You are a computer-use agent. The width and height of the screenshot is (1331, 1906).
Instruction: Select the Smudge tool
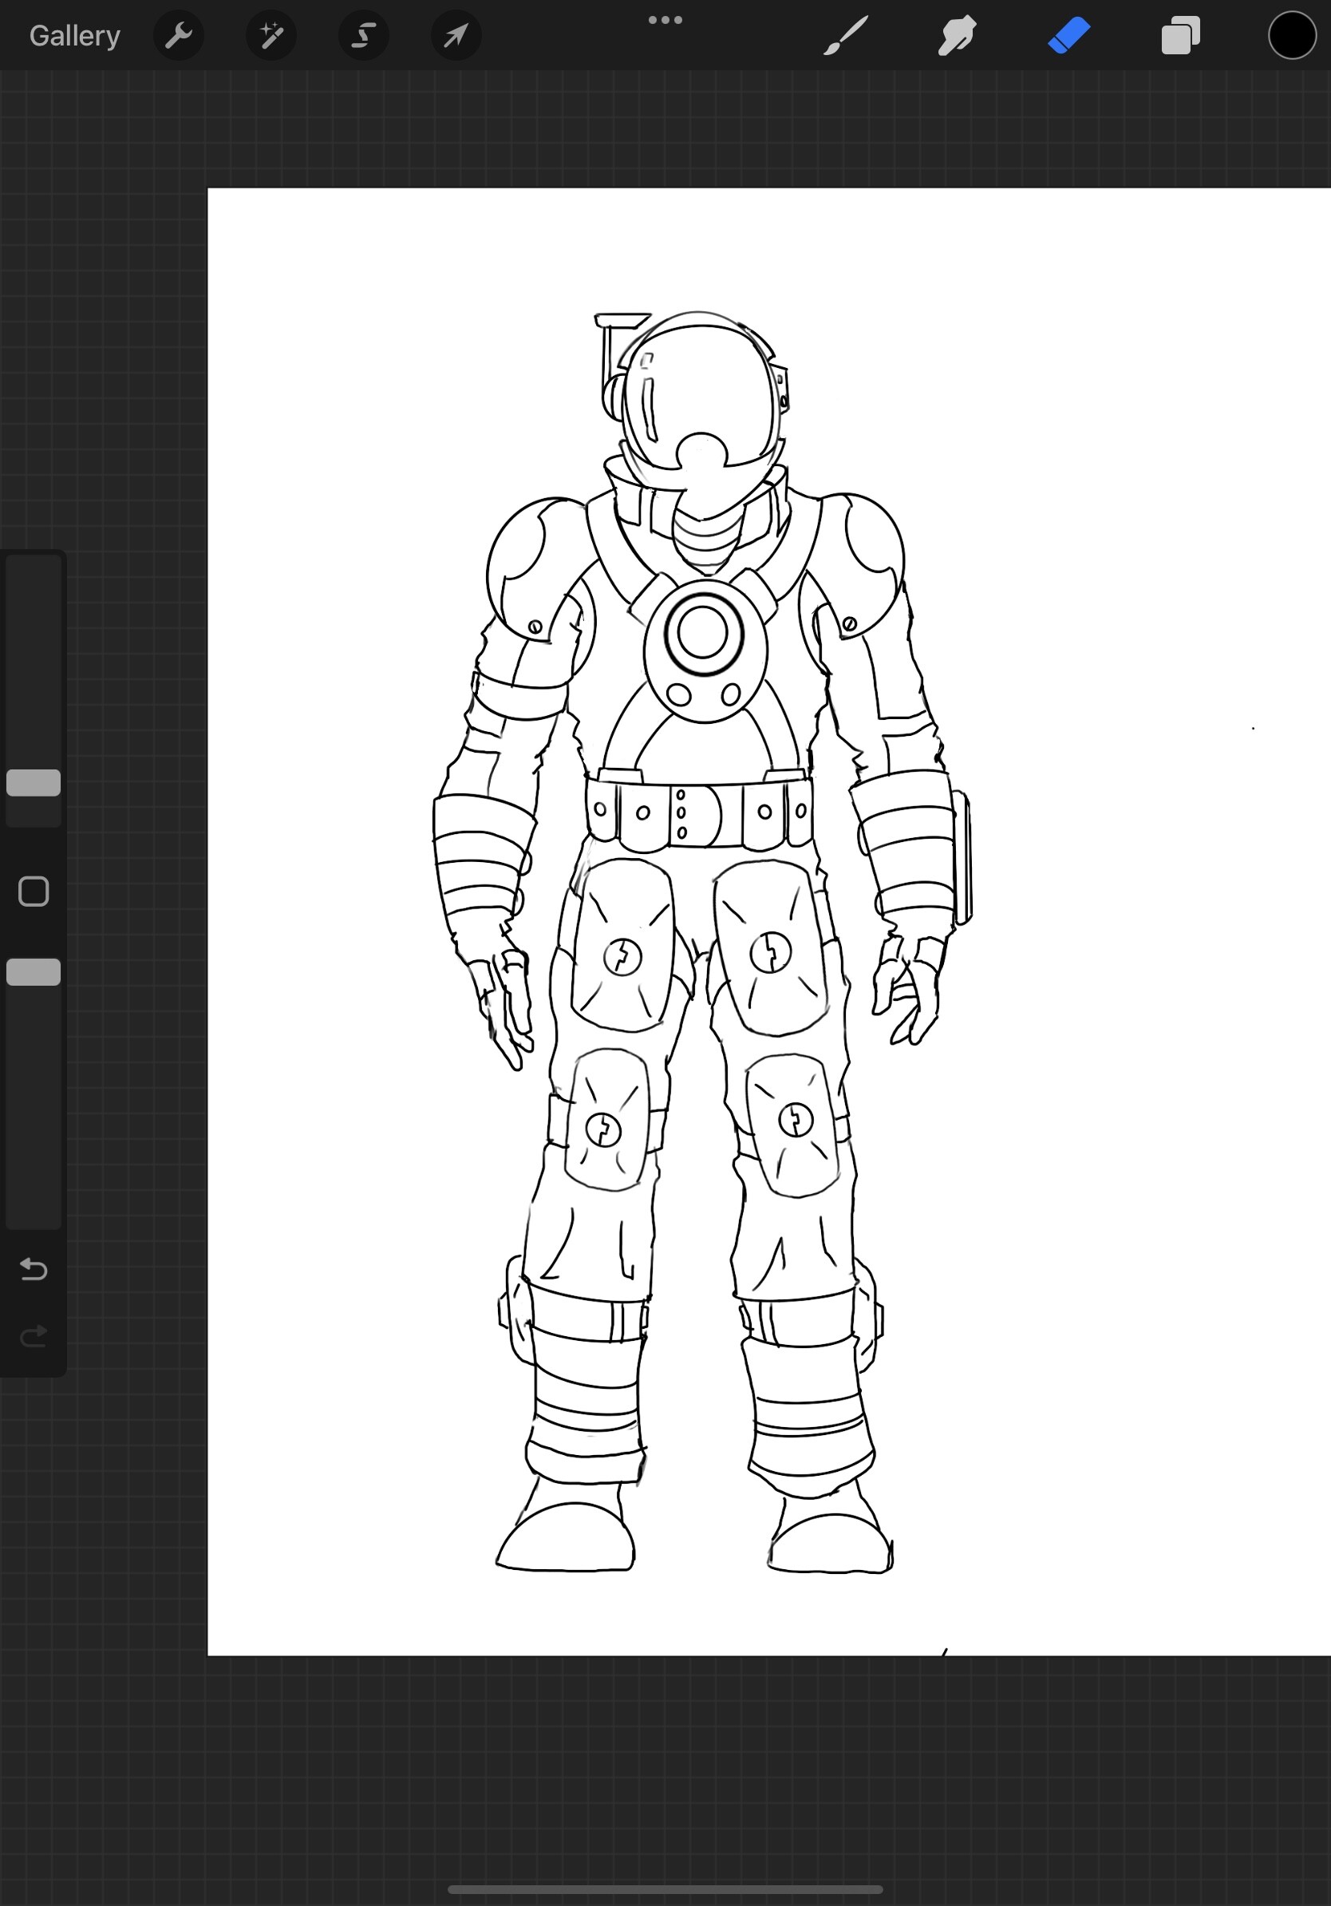pos(956,35)
